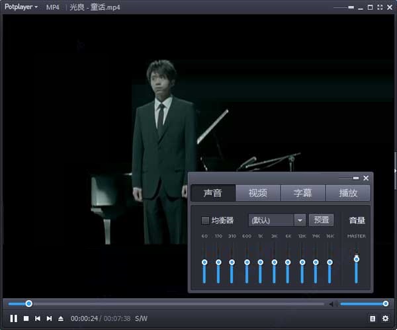Mute audio via the speaker icon
397x330 pixels.
[333, 304]
